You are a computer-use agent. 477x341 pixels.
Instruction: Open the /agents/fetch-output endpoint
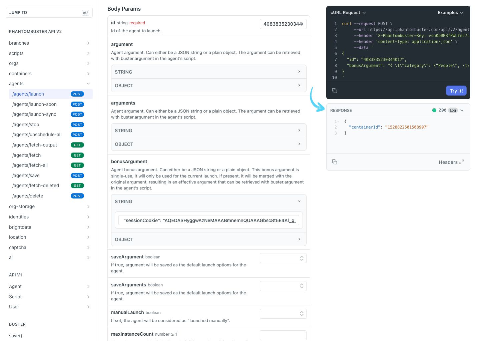pyautogui.click(x=51, y=145)
